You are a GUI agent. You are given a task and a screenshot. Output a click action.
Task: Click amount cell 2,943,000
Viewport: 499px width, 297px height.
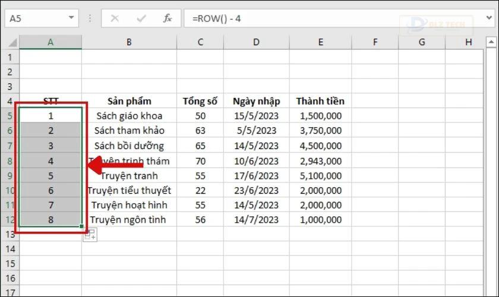320,161
